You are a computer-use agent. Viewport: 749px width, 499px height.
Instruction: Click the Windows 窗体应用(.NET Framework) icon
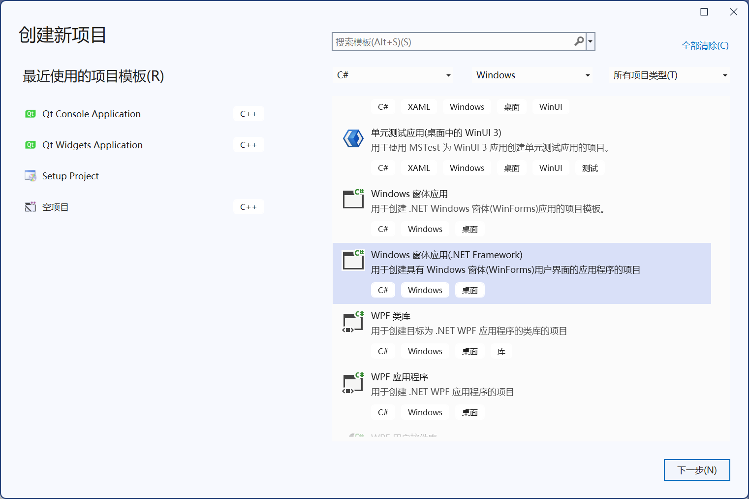click(x=353, y=260)
